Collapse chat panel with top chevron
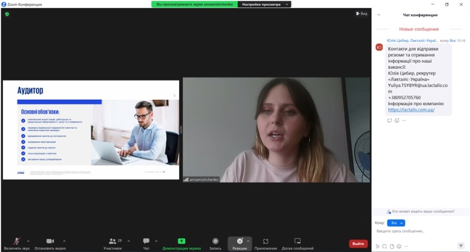This screenshot has width=470, height=252. coord(378,15)
